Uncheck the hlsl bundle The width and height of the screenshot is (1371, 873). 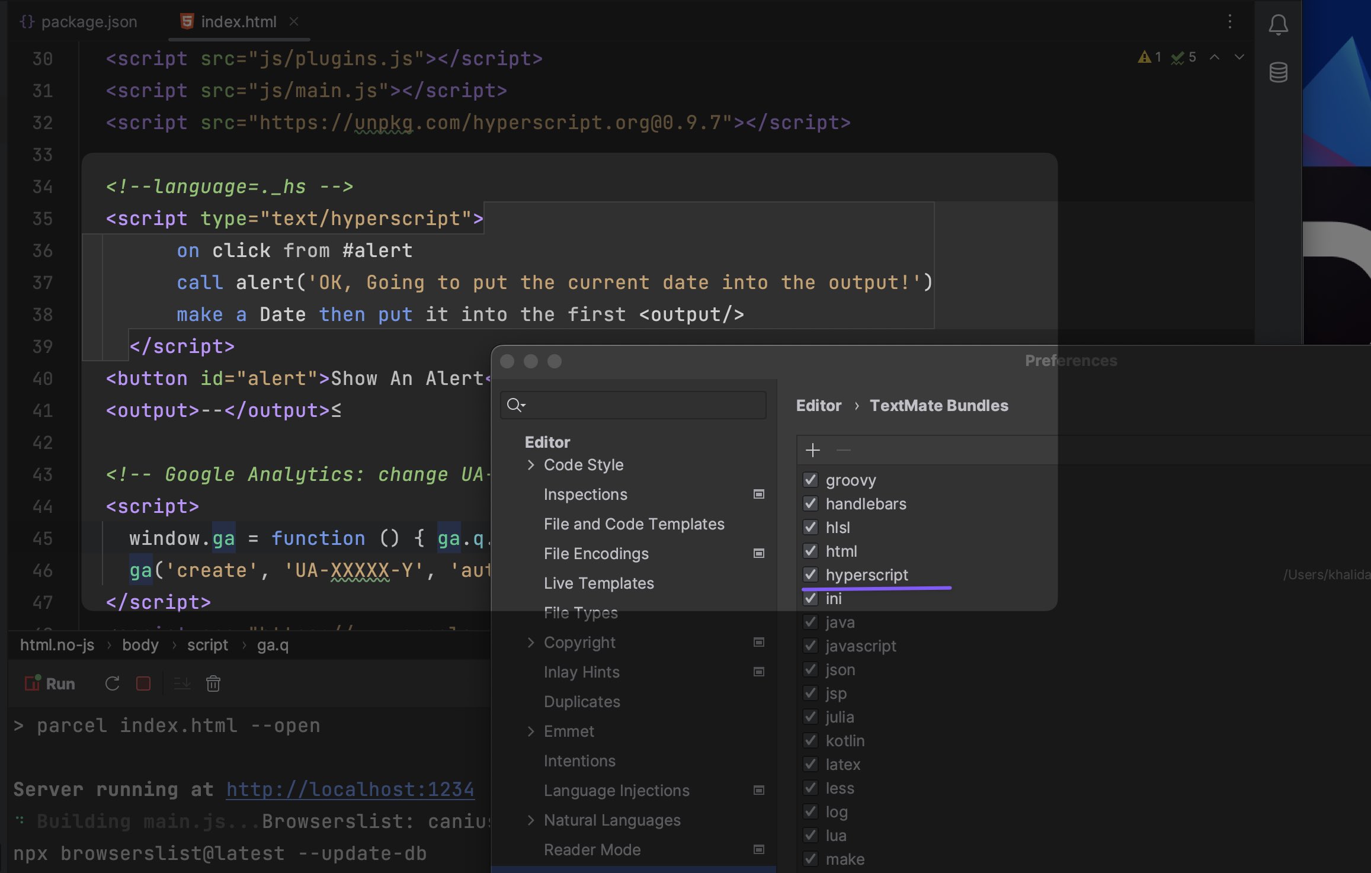point(811,527)
